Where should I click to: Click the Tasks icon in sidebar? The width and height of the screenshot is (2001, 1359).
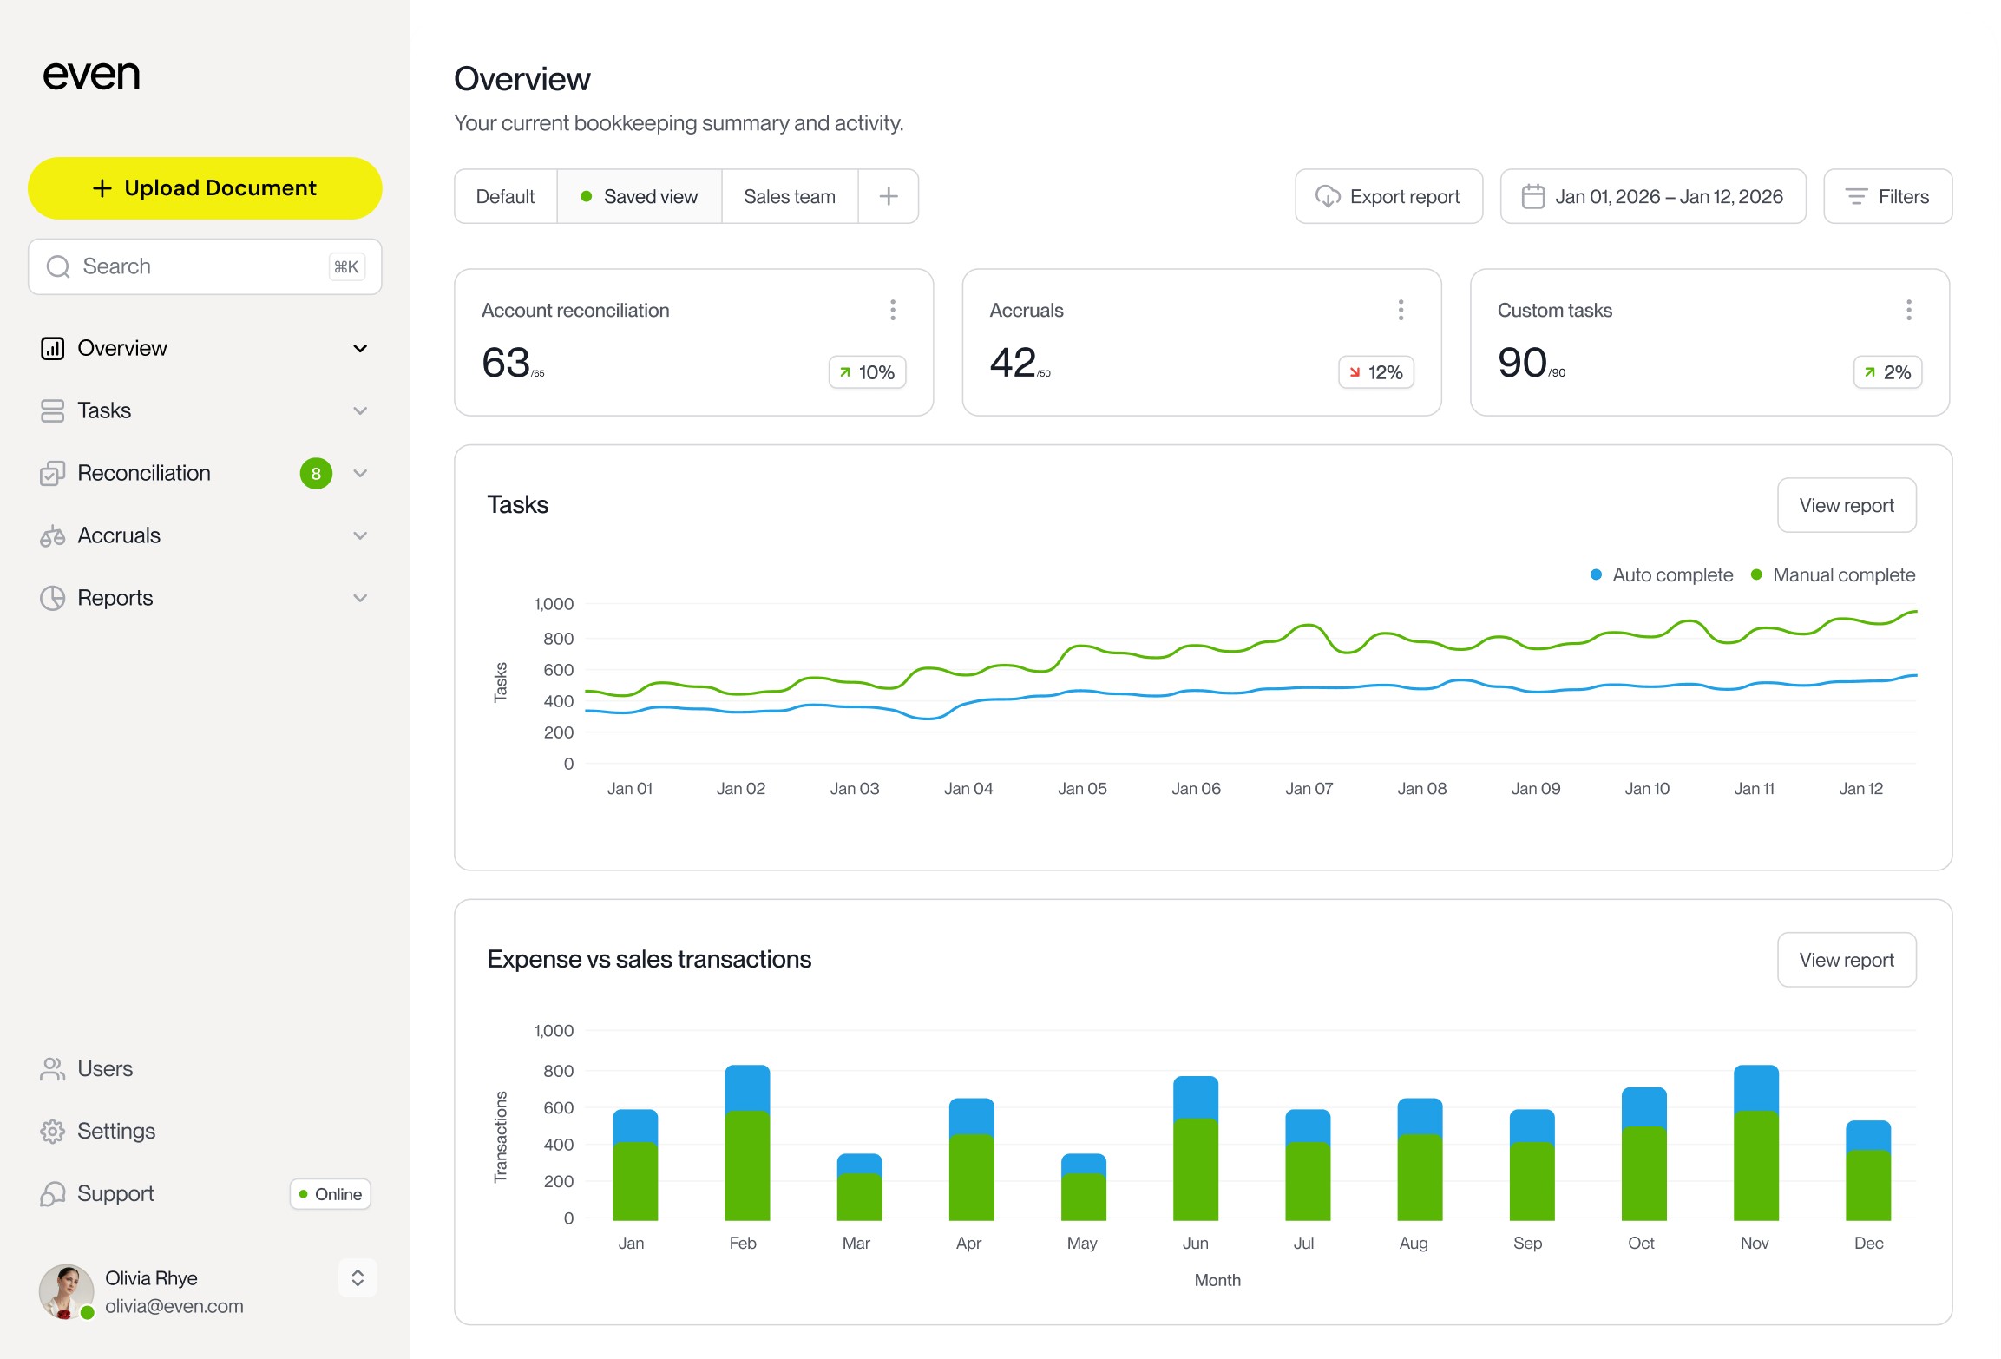(x=52, y=410)
